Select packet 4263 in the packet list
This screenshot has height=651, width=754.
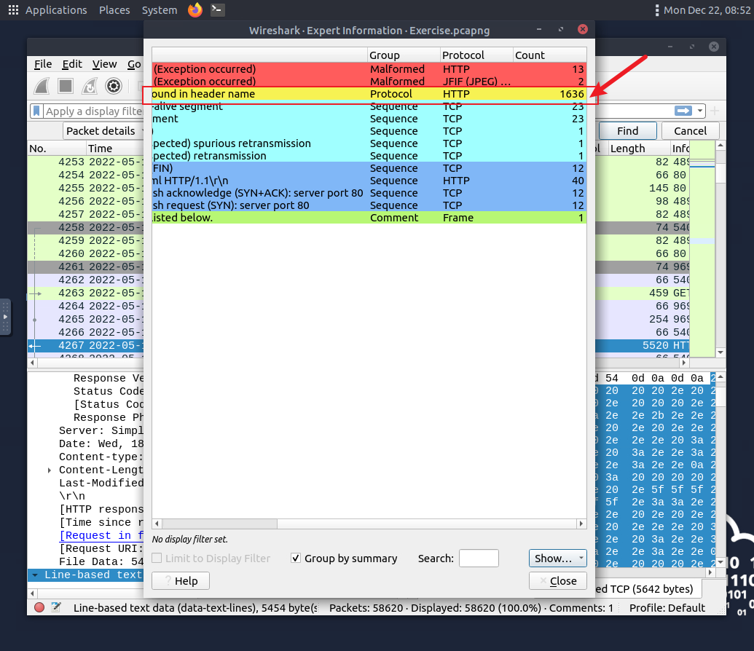coord(85,293)
